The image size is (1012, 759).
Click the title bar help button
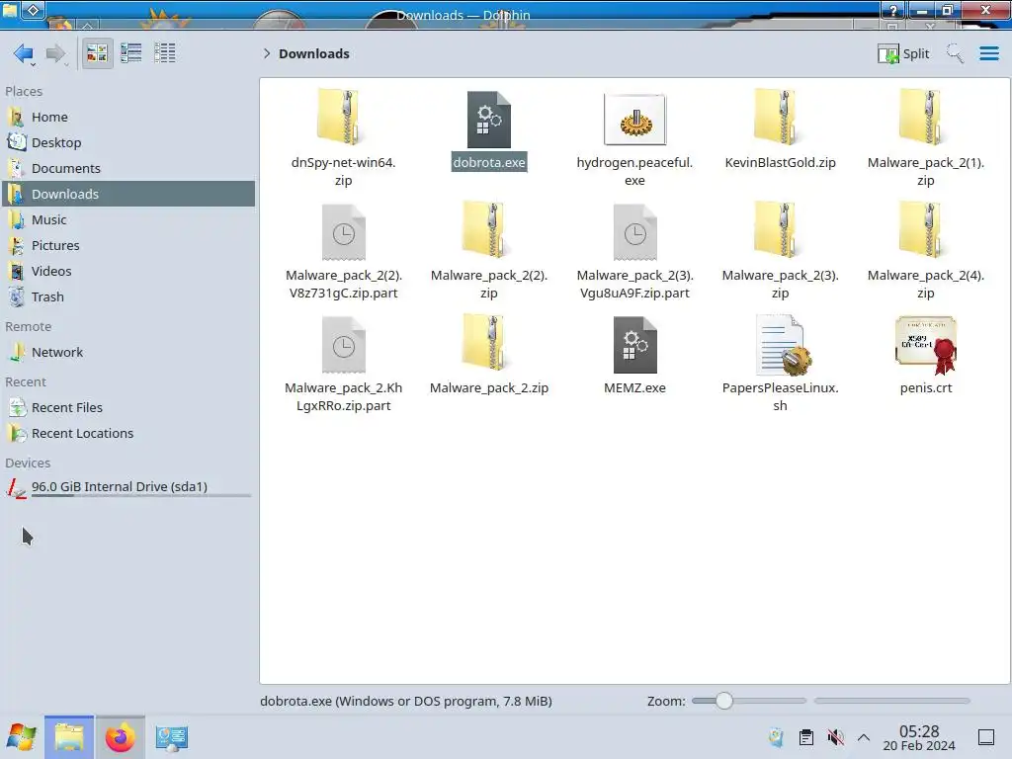893,10
